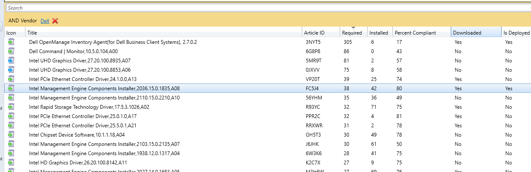Click icon of Management Engine Installer A08 row
This screenshot has width=531, height=172.
[11, 89]
